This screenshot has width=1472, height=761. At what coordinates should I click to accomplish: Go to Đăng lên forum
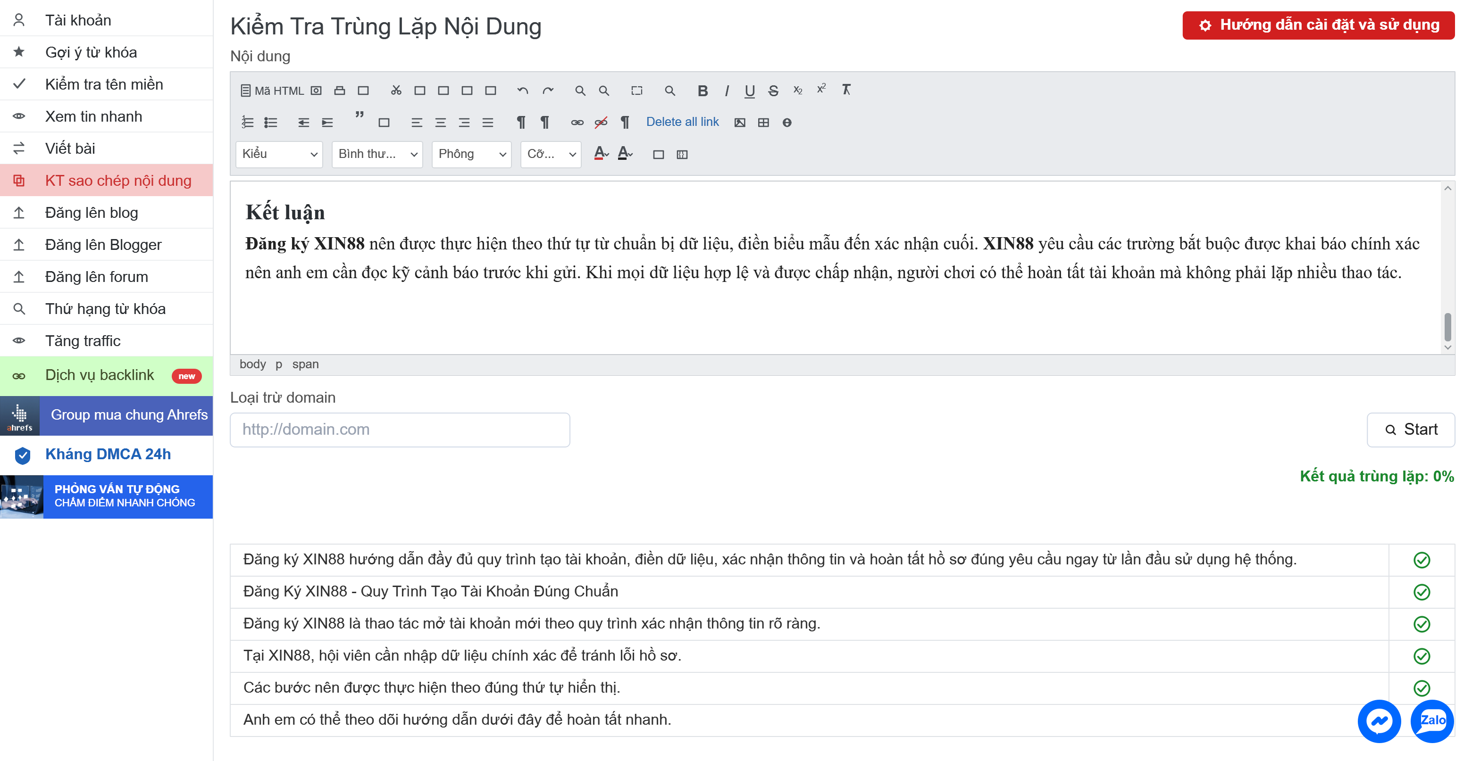point(106,276)
